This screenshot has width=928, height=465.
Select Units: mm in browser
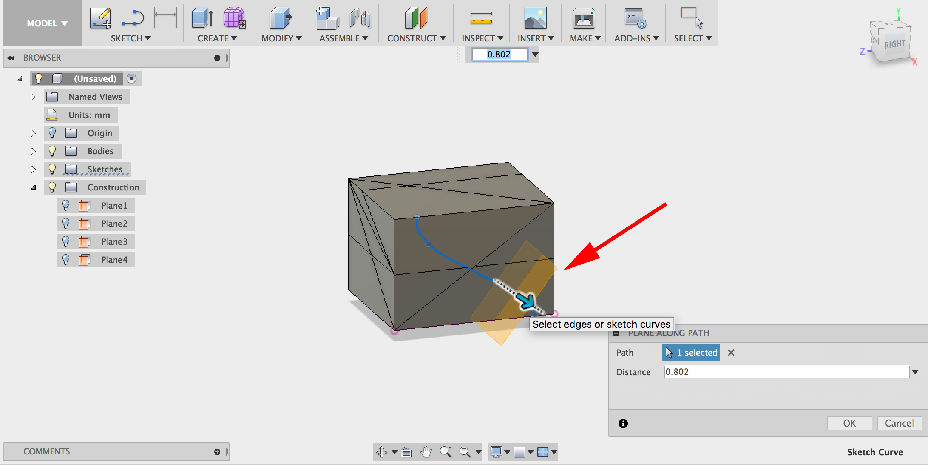tap(81, 115)
